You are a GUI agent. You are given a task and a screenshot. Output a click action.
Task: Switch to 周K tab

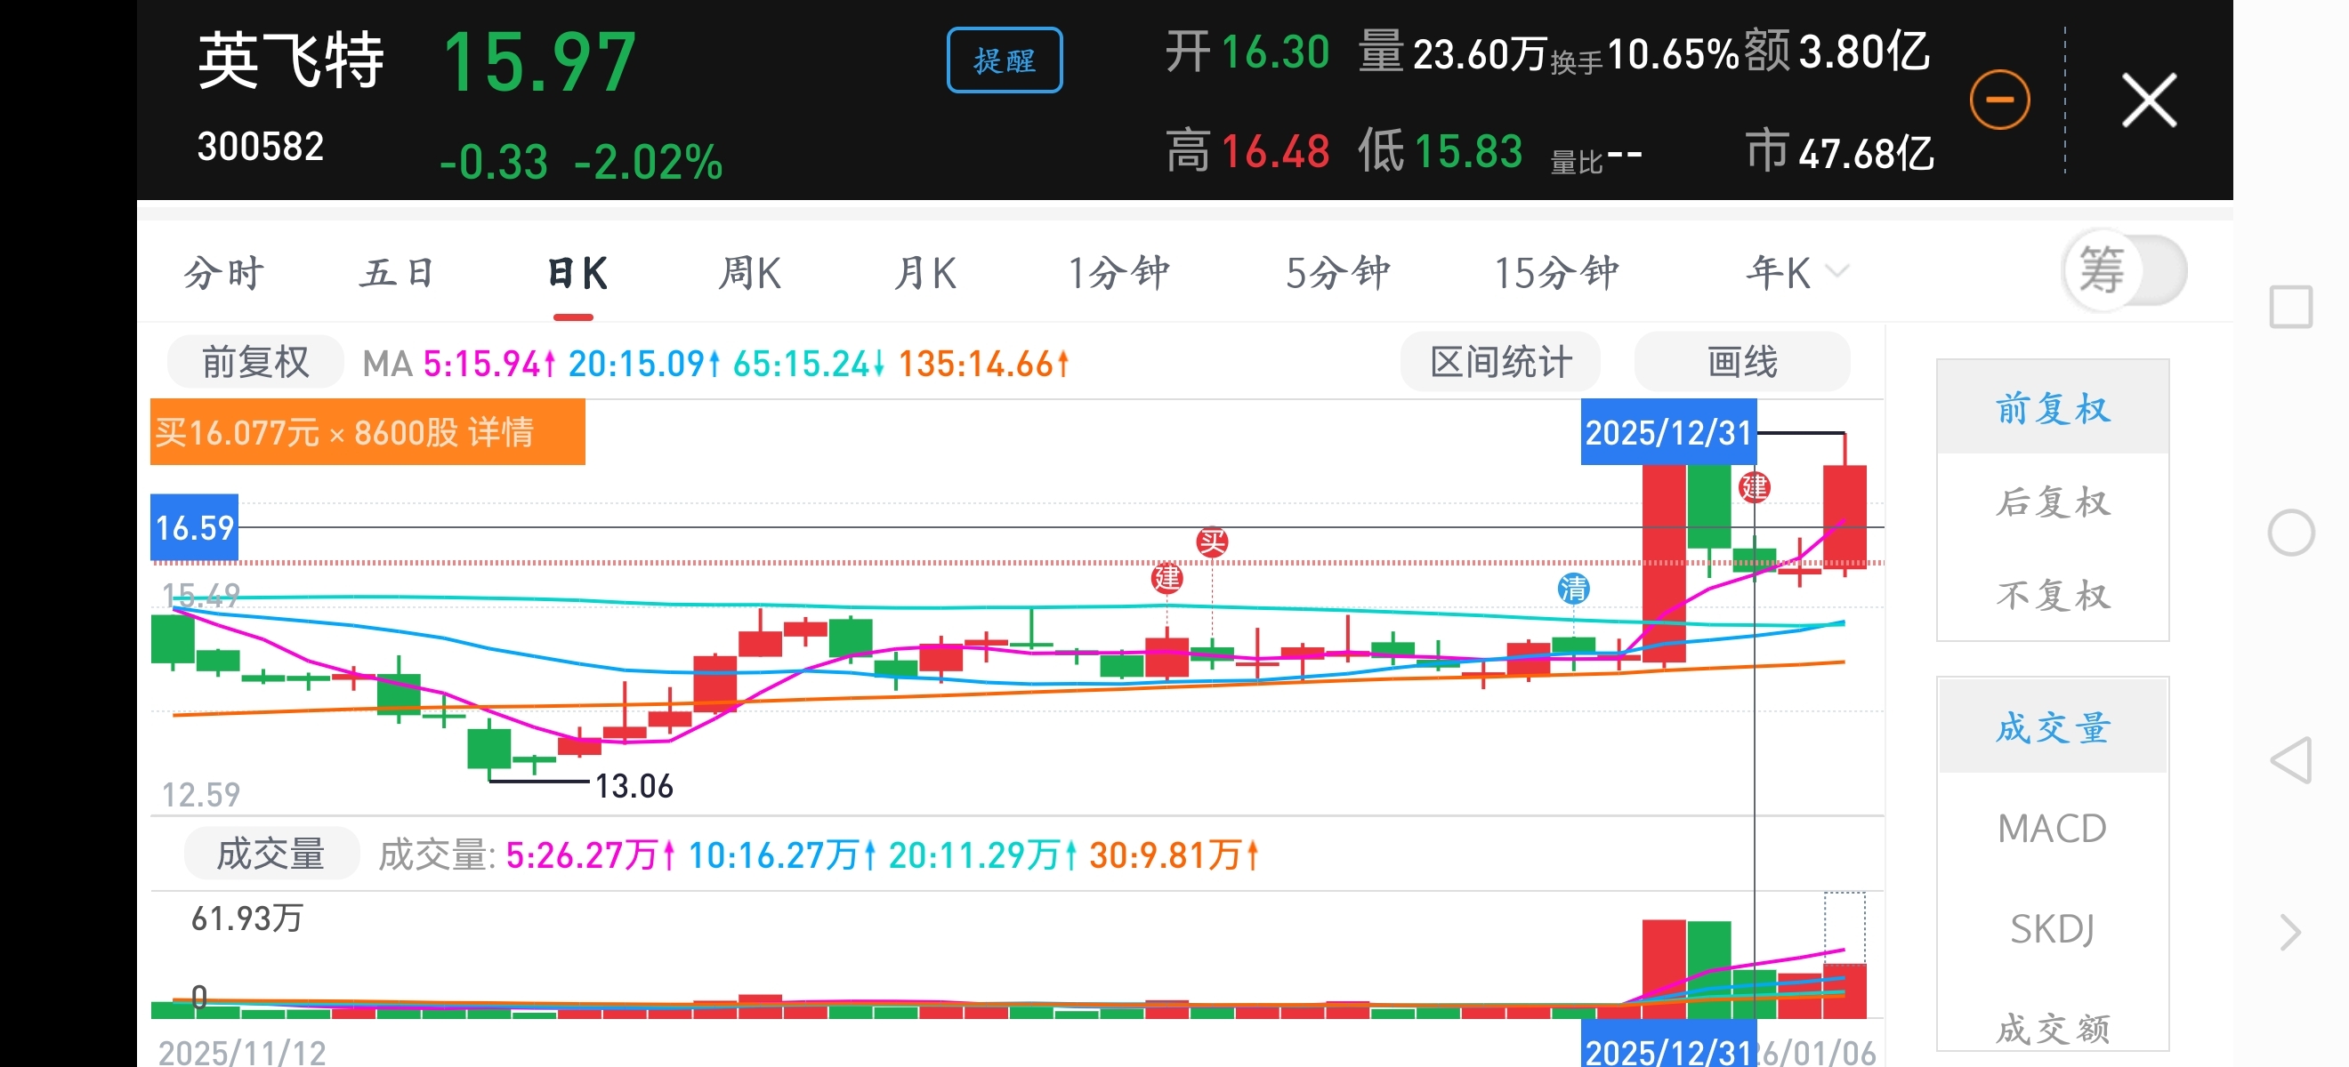coord(749,272)
